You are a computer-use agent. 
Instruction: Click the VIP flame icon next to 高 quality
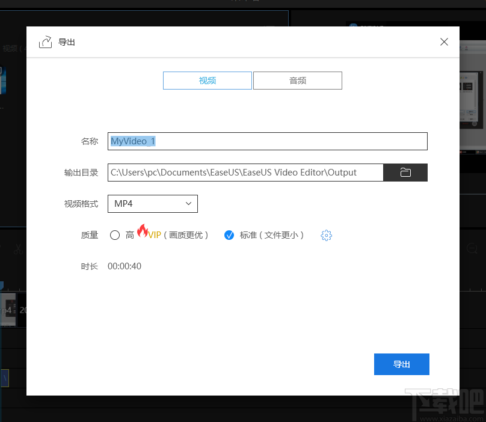click(143, 231)
